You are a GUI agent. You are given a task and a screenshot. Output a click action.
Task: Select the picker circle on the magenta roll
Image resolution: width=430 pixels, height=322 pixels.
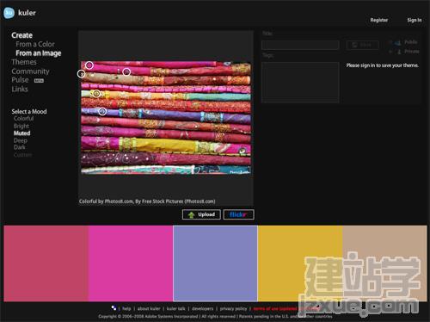pos(126,71)
